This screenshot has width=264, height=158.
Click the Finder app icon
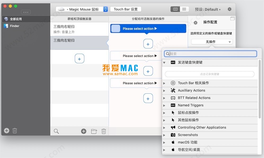[x=6, y=26]
